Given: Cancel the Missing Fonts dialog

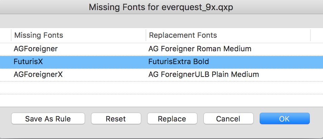Looking at the screenshot, I should [x=228, y=119].
